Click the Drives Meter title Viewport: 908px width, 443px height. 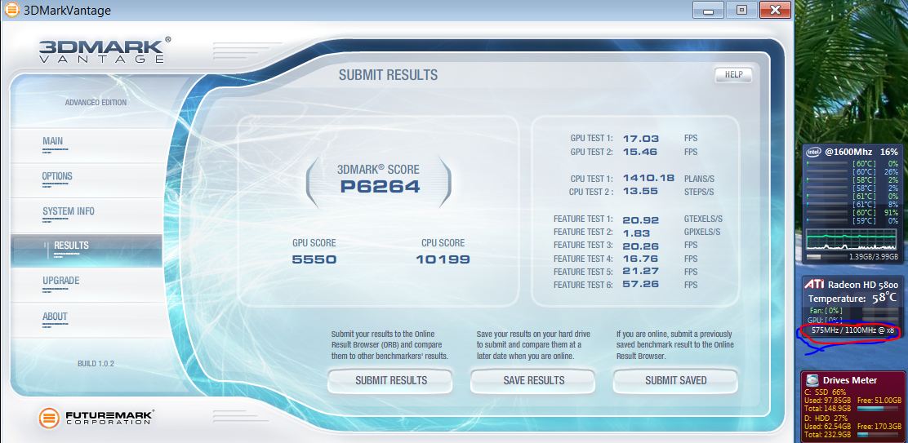point(850,380)
